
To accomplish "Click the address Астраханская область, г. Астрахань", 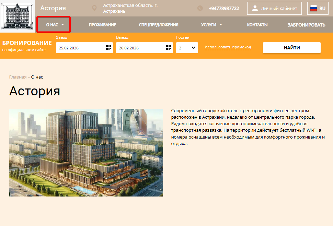I will pos(130,8).
